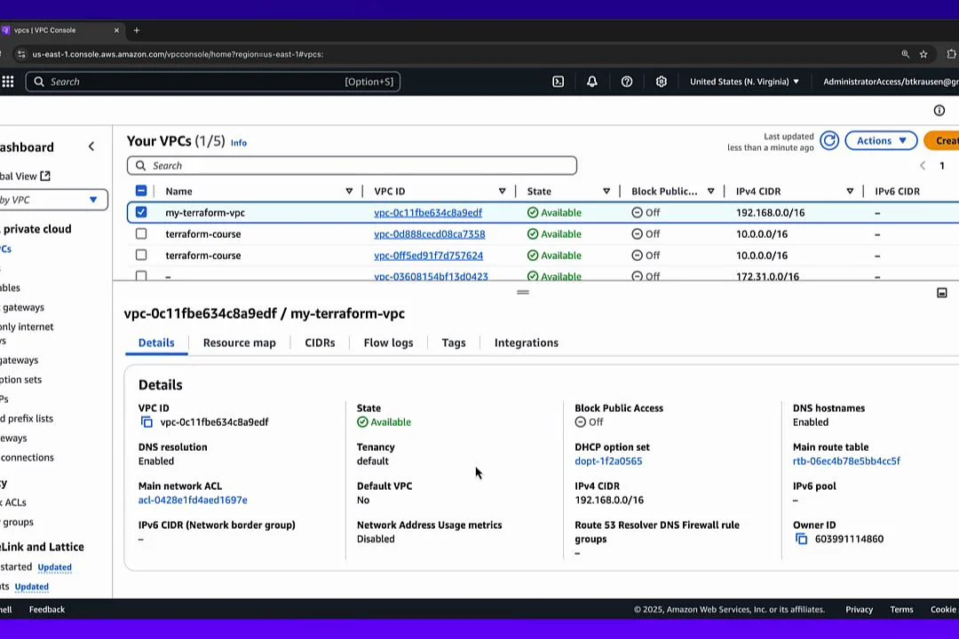The width and height of the screenshot is (959, 639).
Task: Open link vpc-0ff5ed91f7d757624
Action: click(x=428, y=256)
